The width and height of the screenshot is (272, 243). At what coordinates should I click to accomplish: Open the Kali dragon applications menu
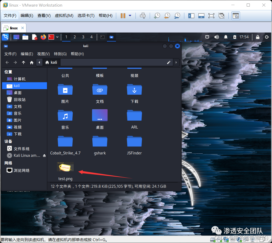tap(5, 37)
